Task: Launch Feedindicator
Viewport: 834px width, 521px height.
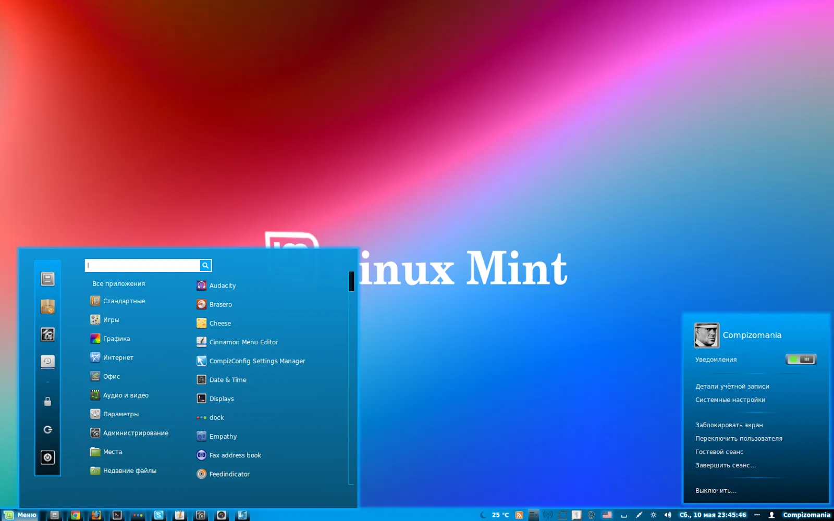Action: tap(223, 474)
